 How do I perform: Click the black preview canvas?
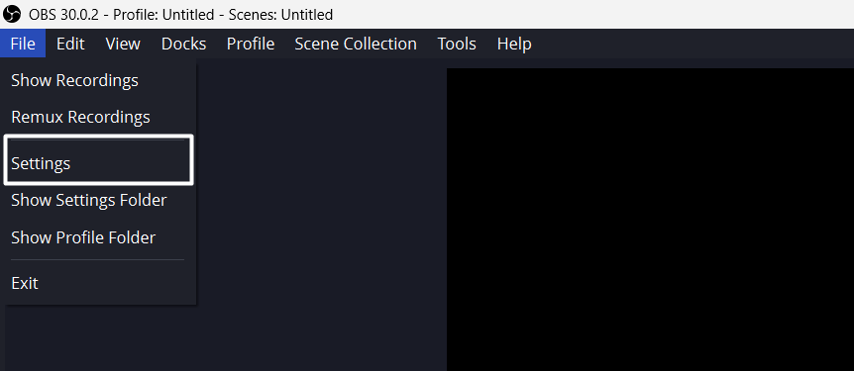pos(650,220)
